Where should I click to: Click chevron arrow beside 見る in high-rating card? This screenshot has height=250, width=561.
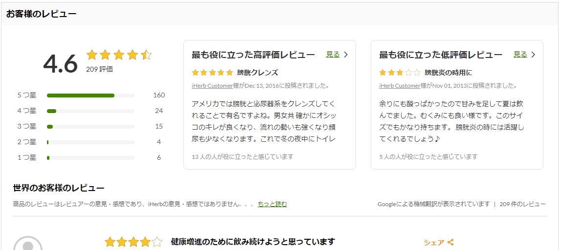pos(346,55)
